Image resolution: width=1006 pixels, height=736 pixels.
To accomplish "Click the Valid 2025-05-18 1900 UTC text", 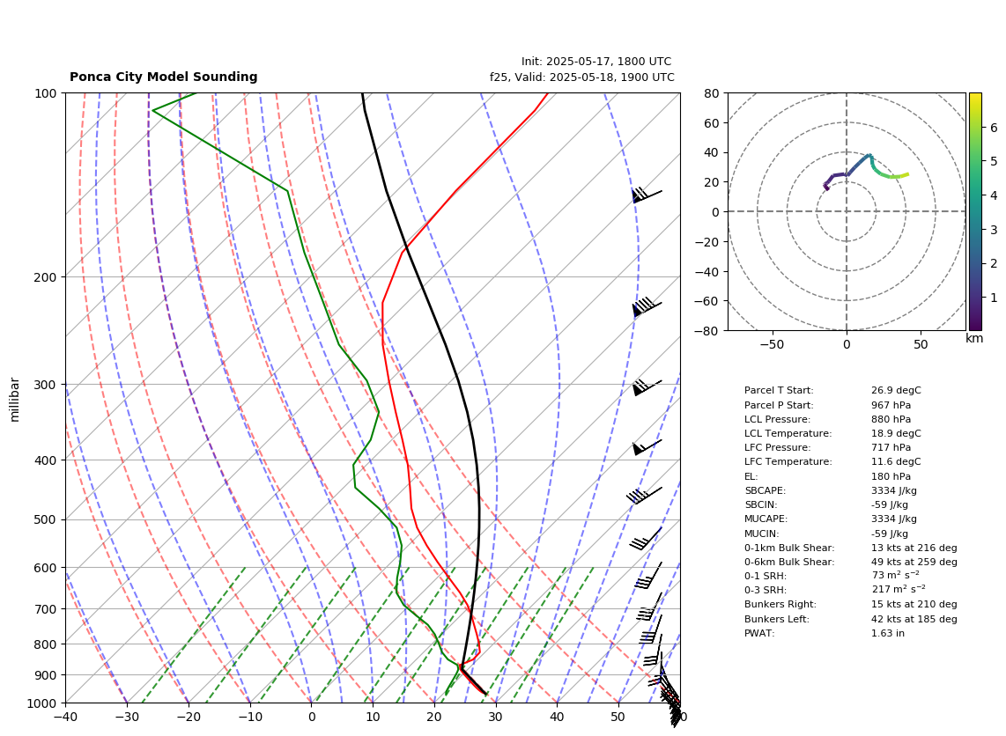I will pyautogui.click(x=582, y=77).
